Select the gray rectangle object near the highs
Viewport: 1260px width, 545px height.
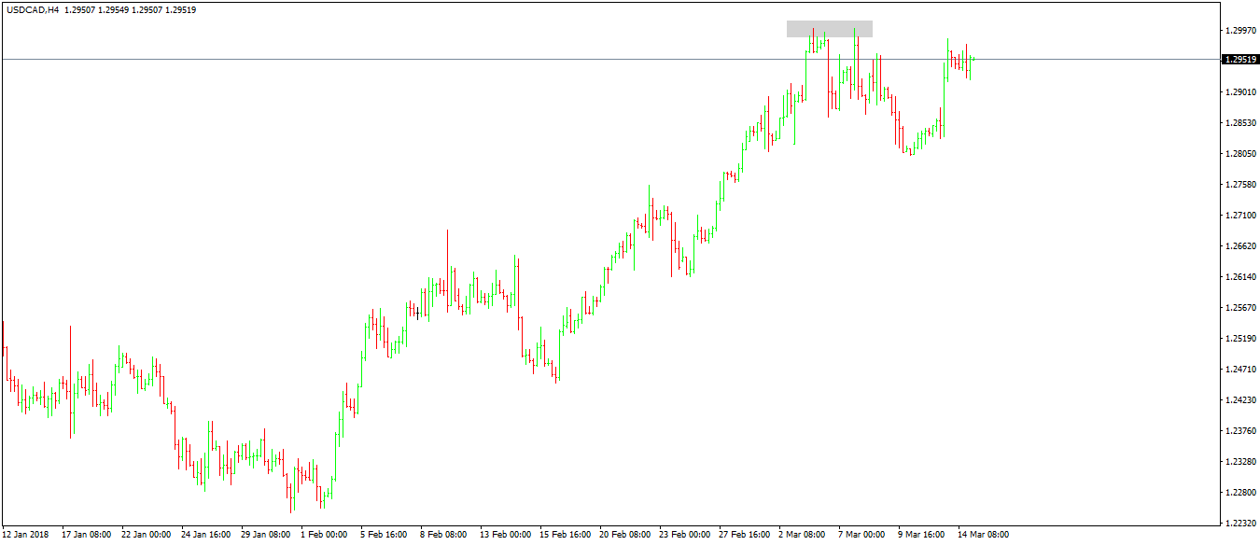[x=830, y=29]
